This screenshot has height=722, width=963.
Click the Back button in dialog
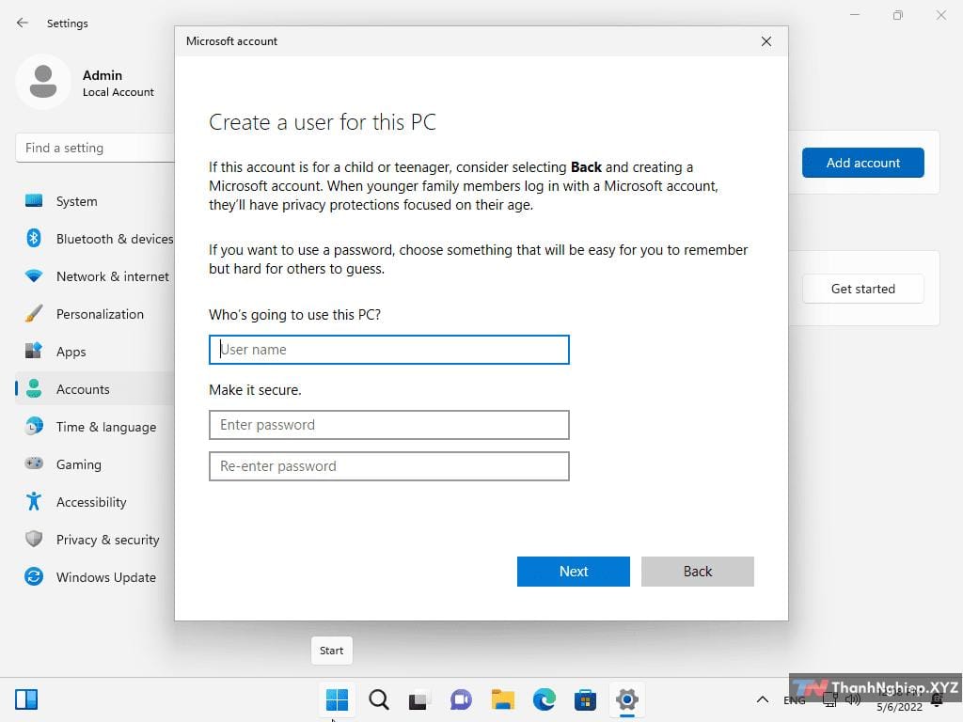(x=697, y=572)
